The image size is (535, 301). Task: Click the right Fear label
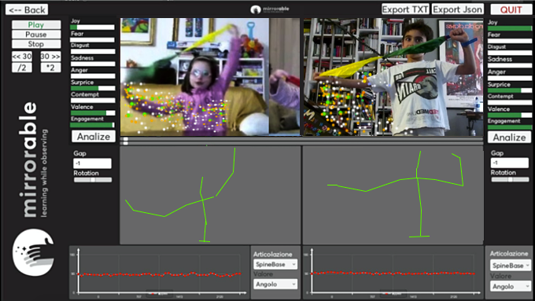[494, 35]
